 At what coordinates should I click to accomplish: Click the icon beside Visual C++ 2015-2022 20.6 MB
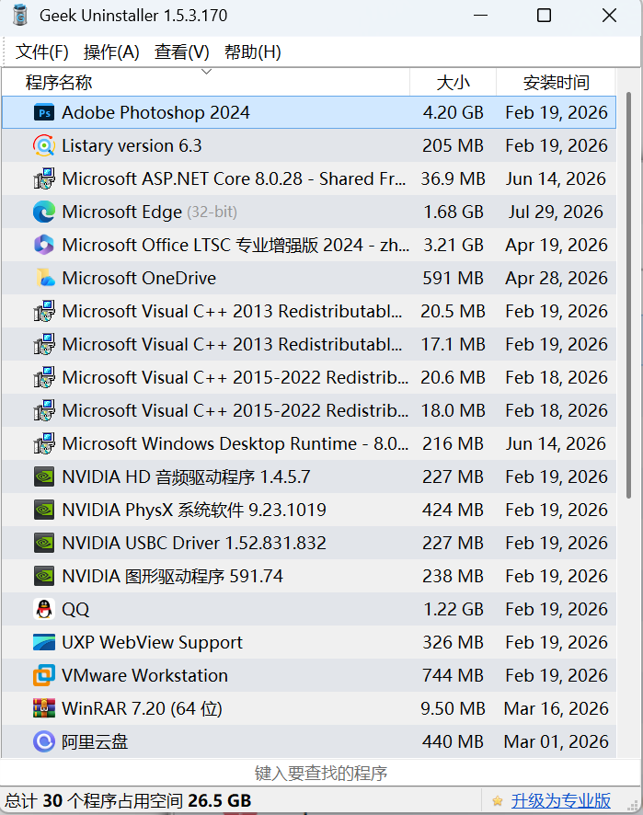point(44,377)
